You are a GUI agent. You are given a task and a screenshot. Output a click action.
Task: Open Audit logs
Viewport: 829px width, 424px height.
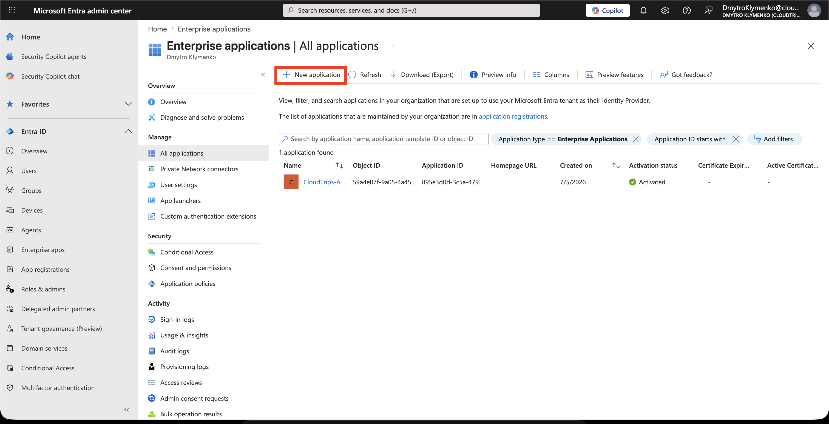point(174,351)
